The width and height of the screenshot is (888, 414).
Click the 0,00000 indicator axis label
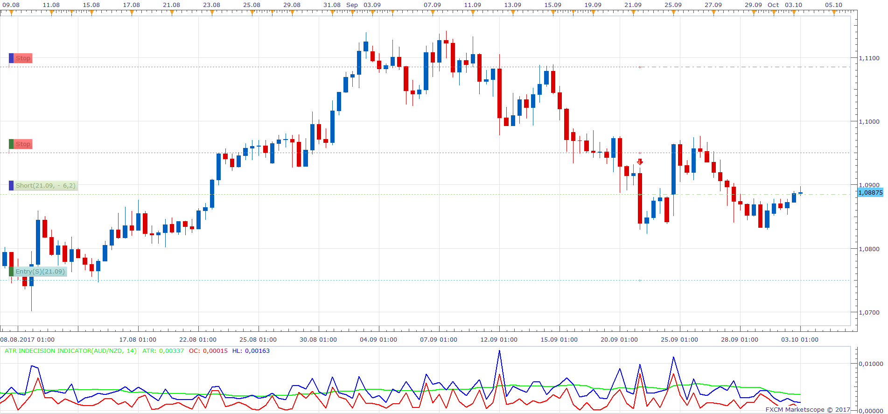(871, 411)
